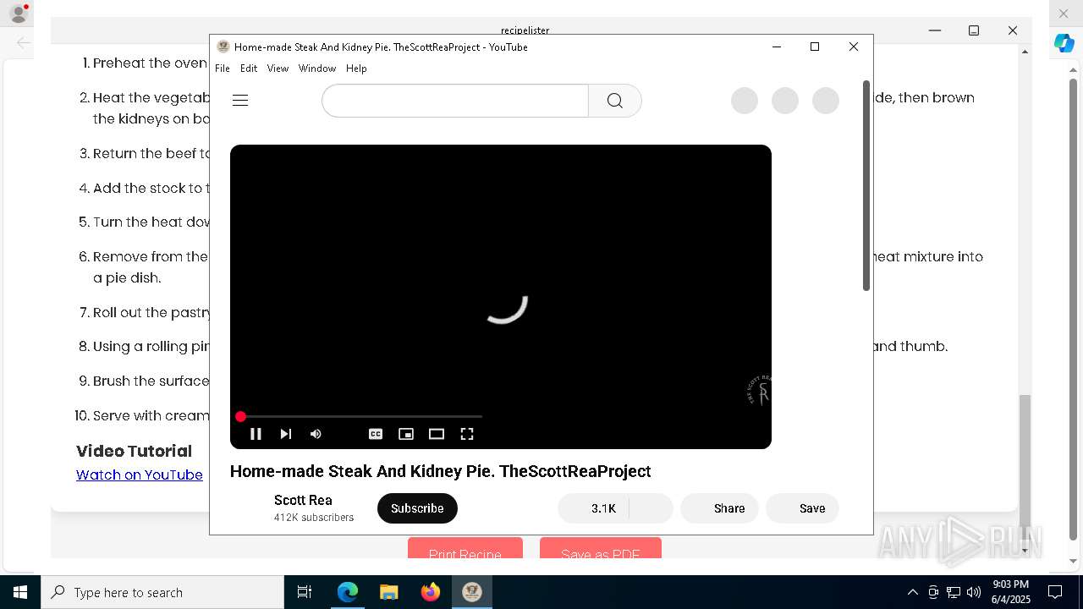Save video to a playlist
The image size is (1083, 609).
pyautogui.click(x=802, y=508)
